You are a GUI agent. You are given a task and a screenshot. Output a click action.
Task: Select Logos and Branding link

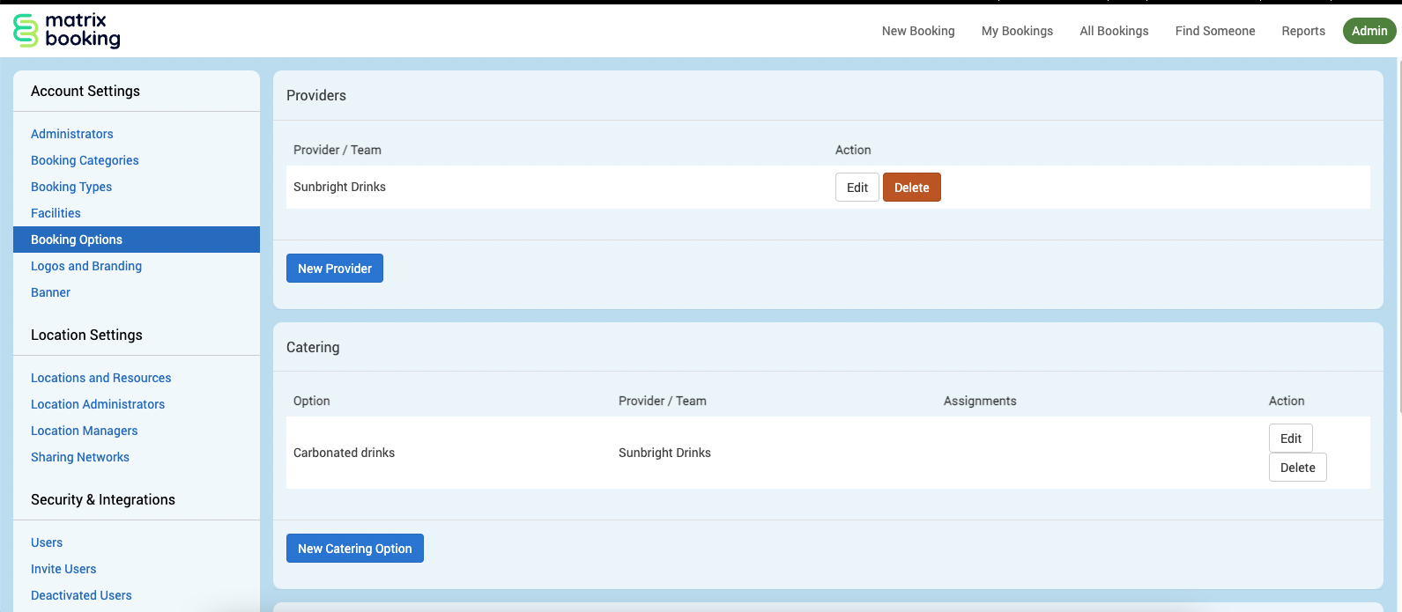pyautogui.click(x=86, y=266)
